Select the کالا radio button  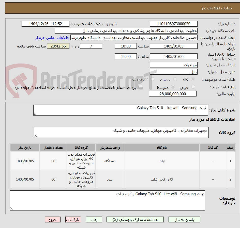[193, 79]
